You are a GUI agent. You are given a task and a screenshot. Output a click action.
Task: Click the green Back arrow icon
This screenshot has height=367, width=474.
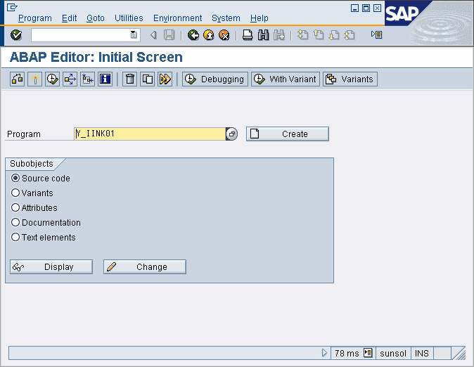[x=193, y=35]
